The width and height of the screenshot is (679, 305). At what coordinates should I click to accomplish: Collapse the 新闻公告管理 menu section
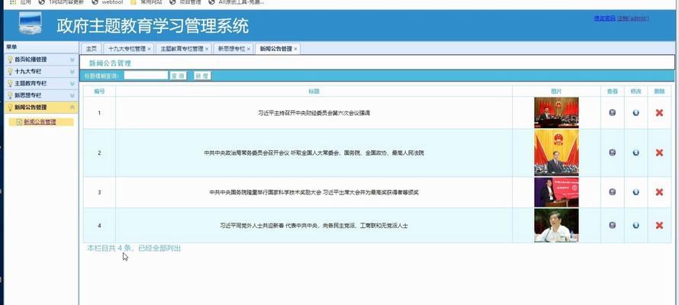point(72,107)
